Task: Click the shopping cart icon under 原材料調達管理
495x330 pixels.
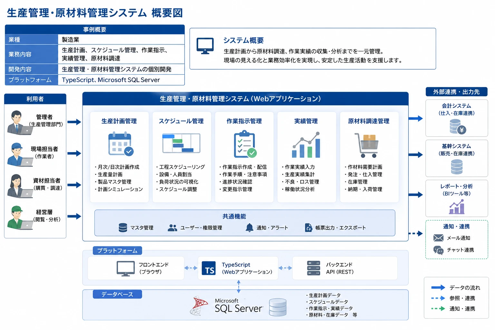Action: [366, 145]
